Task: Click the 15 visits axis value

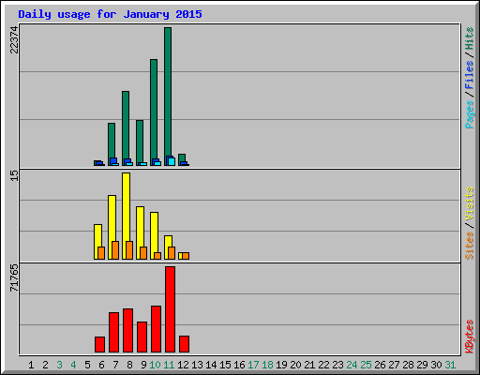Action: click(14, 175)
